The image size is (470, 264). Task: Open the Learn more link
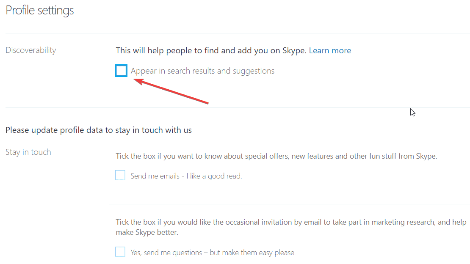330,50
